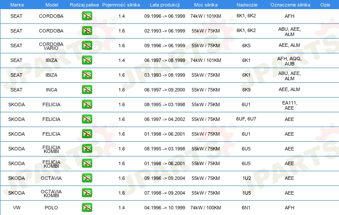The image size is (339, 215).
Task: Click the Rodzaj paliwa column header
Action: point(84,5)
